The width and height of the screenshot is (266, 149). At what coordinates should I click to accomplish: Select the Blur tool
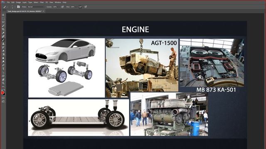coord(3,58)
